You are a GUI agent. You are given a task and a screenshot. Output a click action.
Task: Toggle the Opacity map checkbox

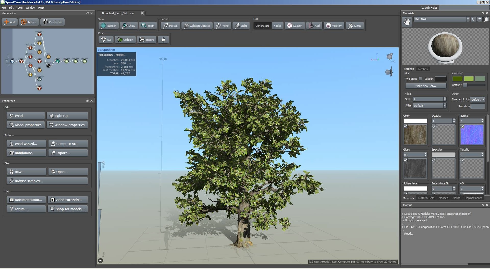click(x=434, y=126)
